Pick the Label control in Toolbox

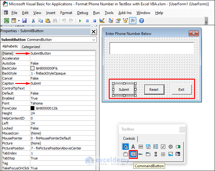click(x=133, y=147)
